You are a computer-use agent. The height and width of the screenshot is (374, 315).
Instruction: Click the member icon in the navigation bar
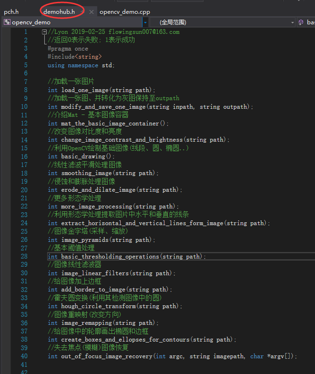click(301, 22)
